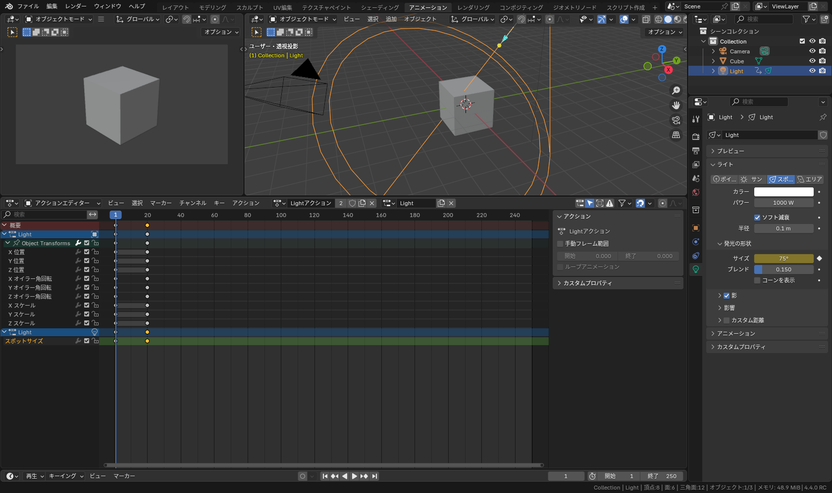Unlink the Lightアクション action with X

click(x=372, y=203)
